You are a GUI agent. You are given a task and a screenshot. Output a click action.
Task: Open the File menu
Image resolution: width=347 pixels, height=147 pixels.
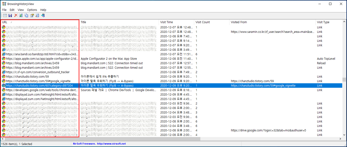pyautogui.click(x=4, y=10)
